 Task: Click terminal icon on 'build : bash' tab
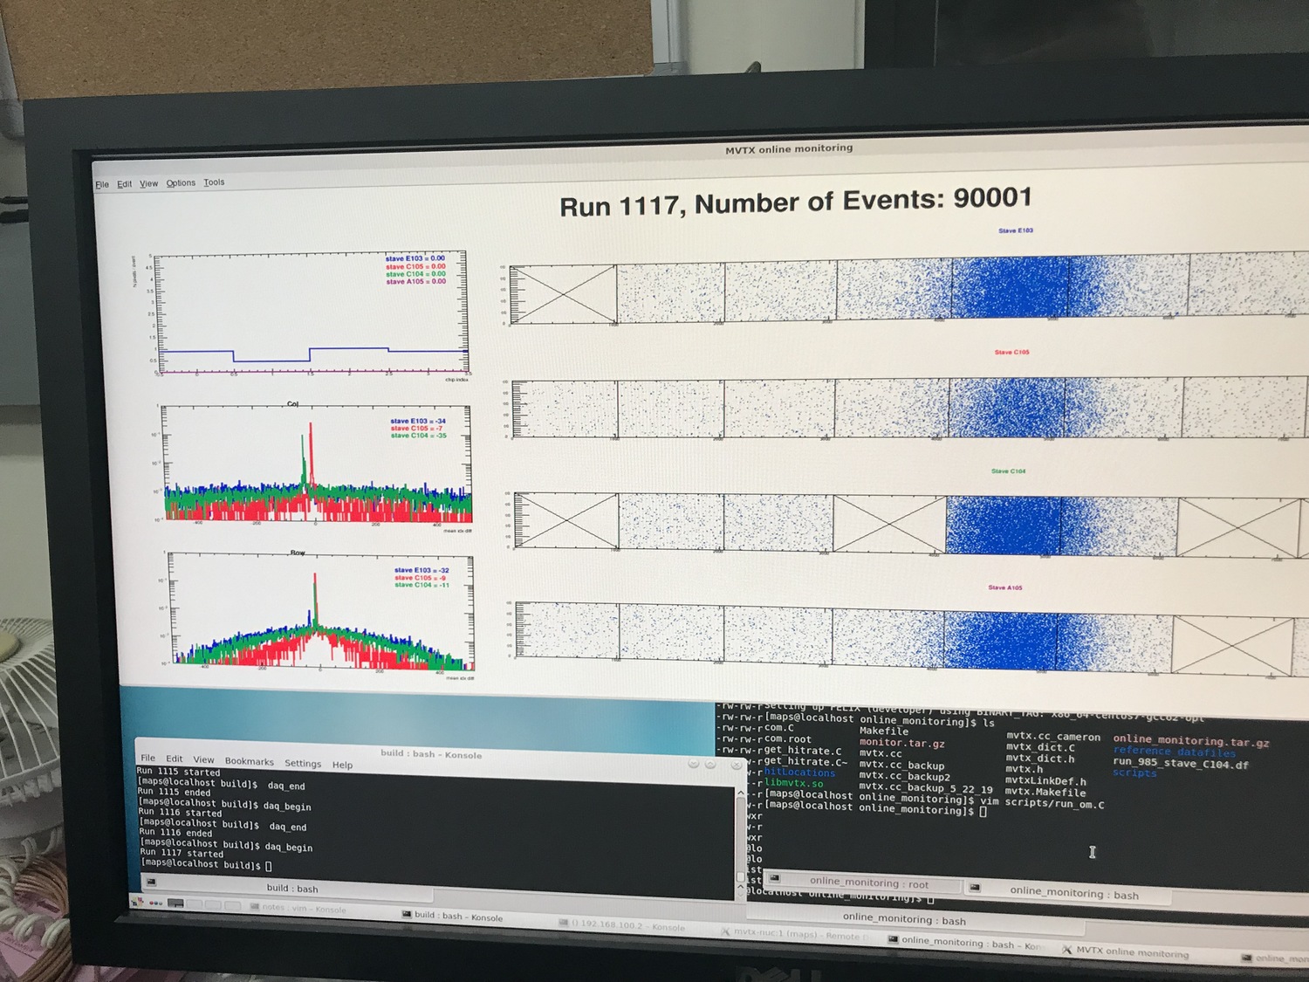[x=151, y=882]
